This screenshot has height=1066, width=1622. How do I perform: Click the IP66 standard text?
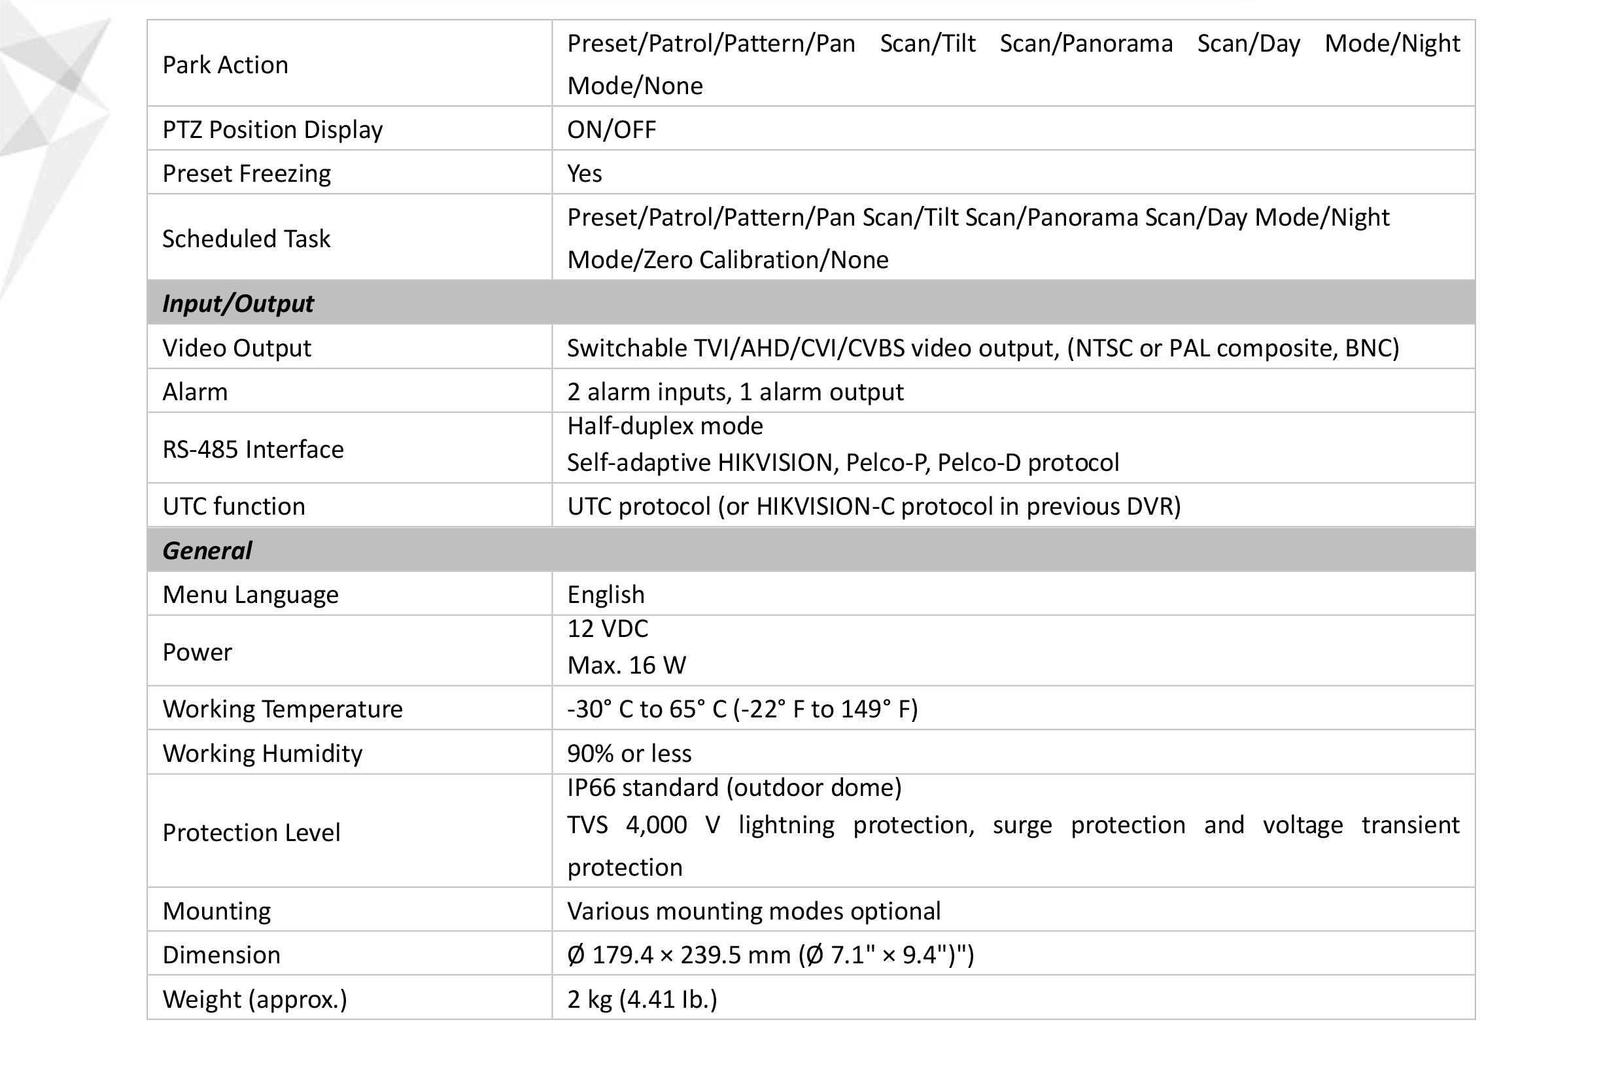(734, 788)
